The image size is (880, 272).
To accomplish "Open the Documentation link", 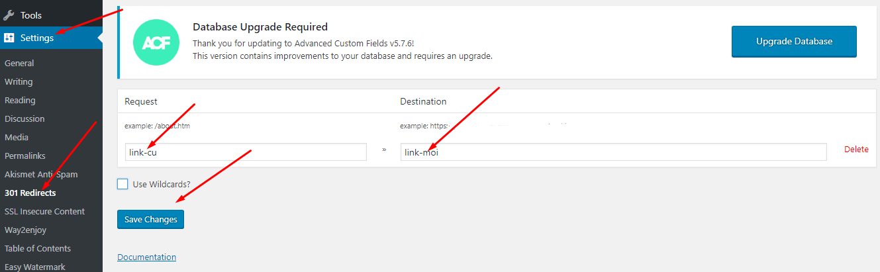I will click(146, 257).
